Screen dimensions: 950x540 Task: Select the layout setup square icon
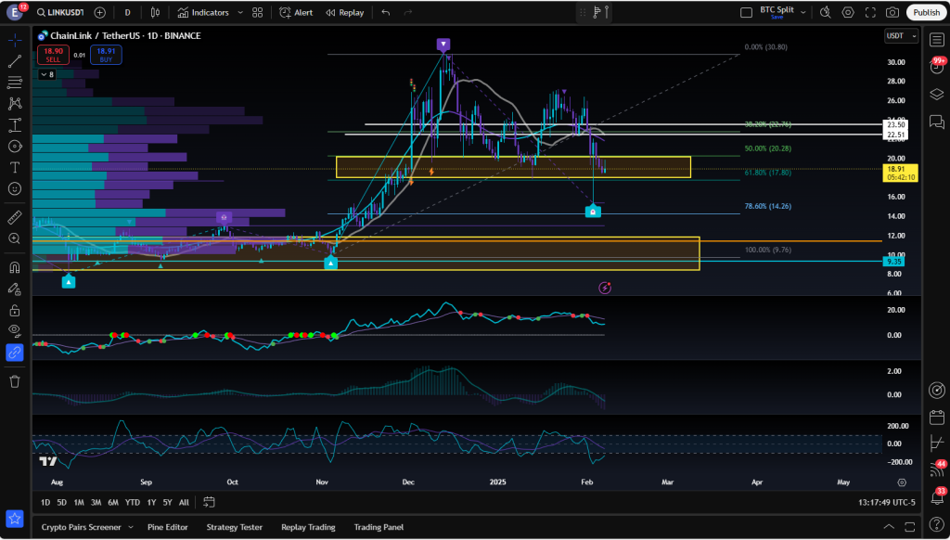coord(747,12)
